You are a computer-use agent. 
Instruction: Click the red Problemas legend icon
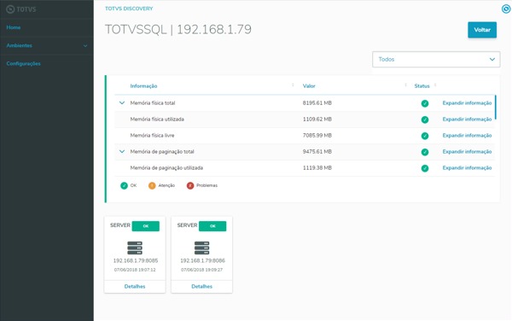pyautogui.click(x=190, y=185)
